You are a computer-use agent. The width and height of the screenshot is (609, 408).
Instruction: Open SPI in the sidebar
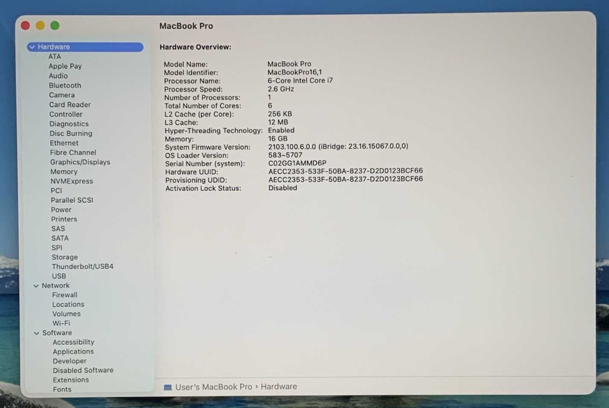pos(57,247)
